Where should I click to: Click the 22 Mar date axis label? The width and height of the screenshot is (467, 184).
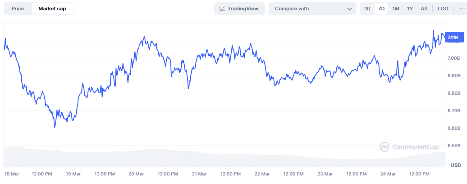(262, 174)
